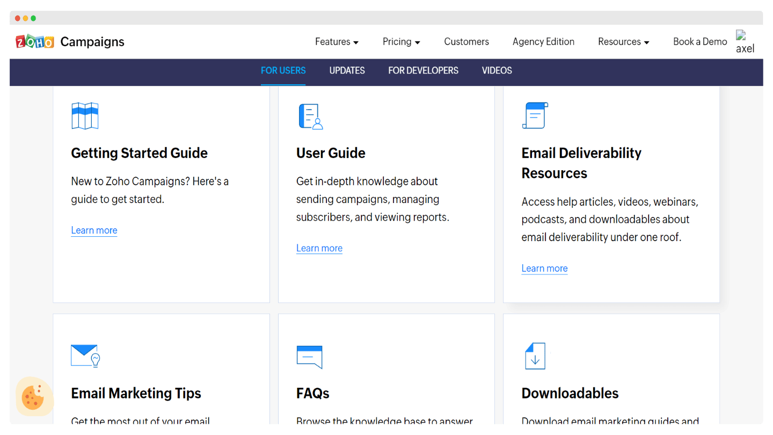Expand the Resources dropdown menu

(x=624, y=42)
